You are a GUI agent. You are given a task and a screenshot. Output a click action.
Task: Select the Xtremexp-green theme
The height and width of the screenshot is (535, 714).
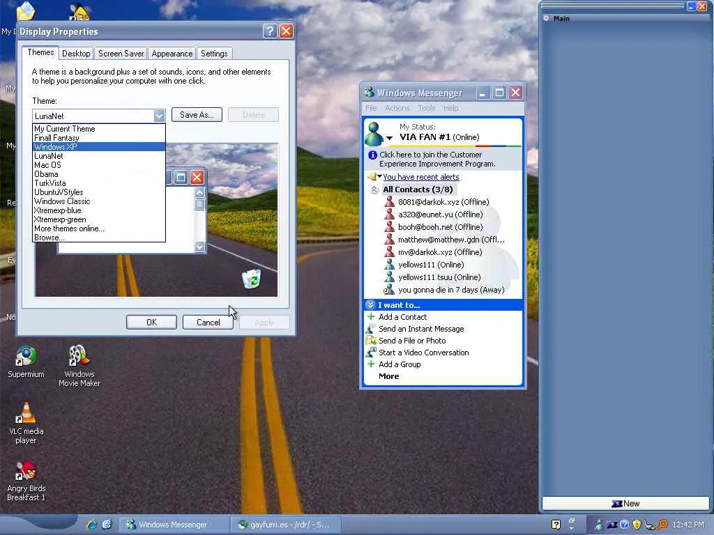(x=99, y=219)
